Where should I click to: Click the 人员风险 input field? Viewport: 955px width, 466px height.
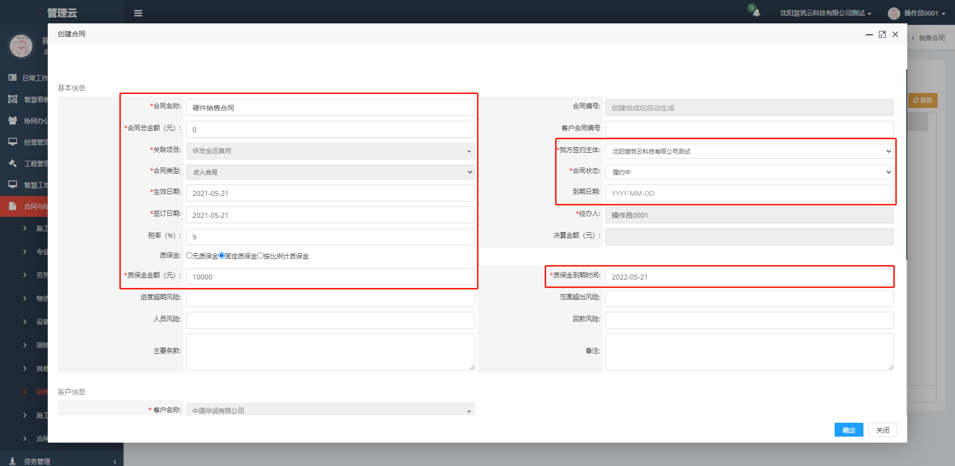(x=330, y=320)
